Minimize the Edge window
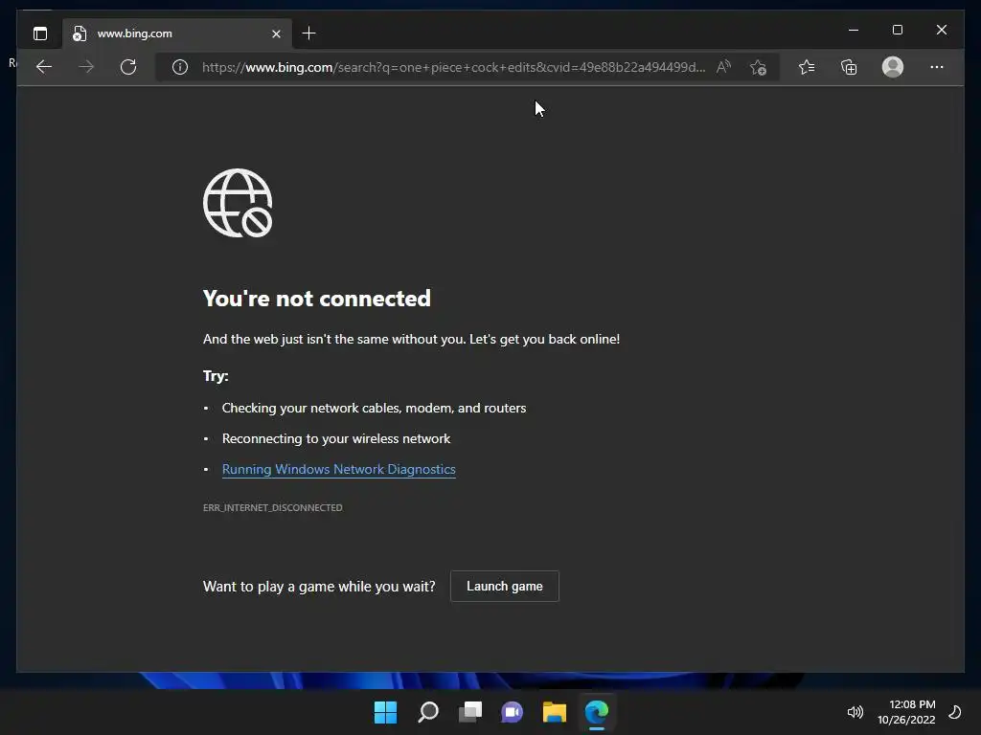The width and height of the screenshot is (981, 735). [854, 30]
